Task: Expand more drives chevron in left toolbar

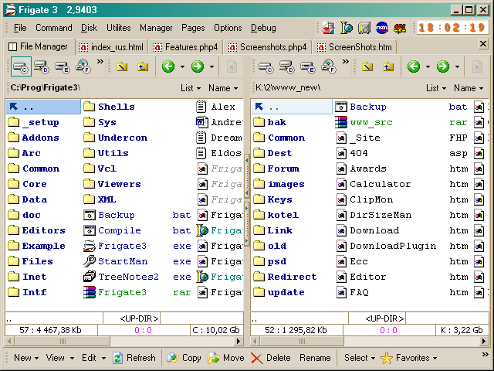Action: 100,62
